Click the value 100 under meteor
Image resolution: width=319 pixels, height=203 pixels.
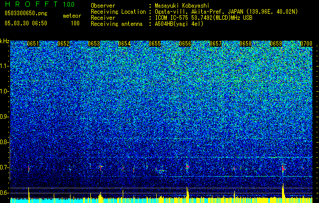[x=75, y=23]
